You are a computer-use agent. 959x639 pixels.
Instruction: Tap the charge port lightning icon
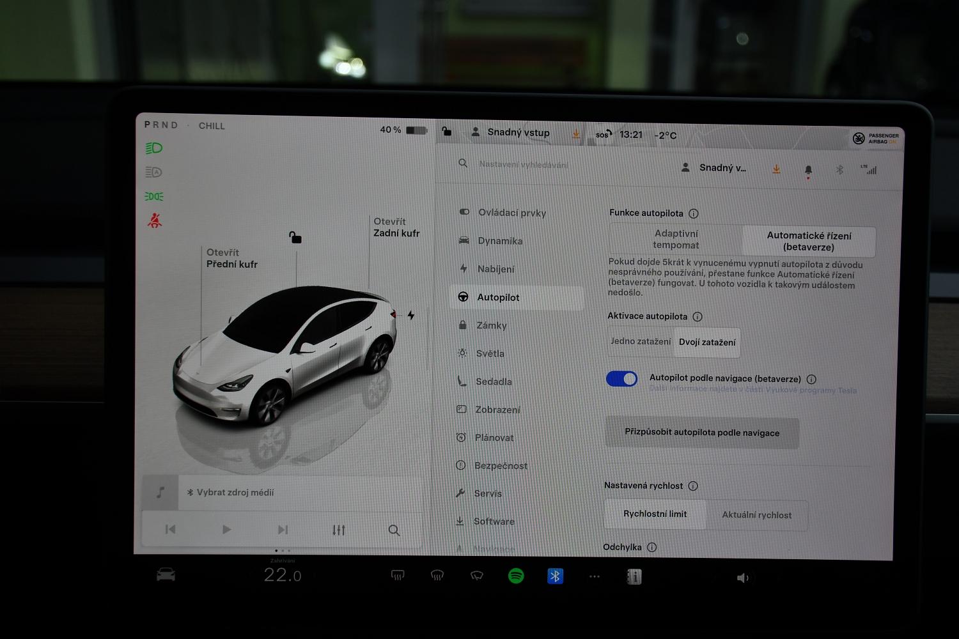pyautogui.click(x=411, y=315)
